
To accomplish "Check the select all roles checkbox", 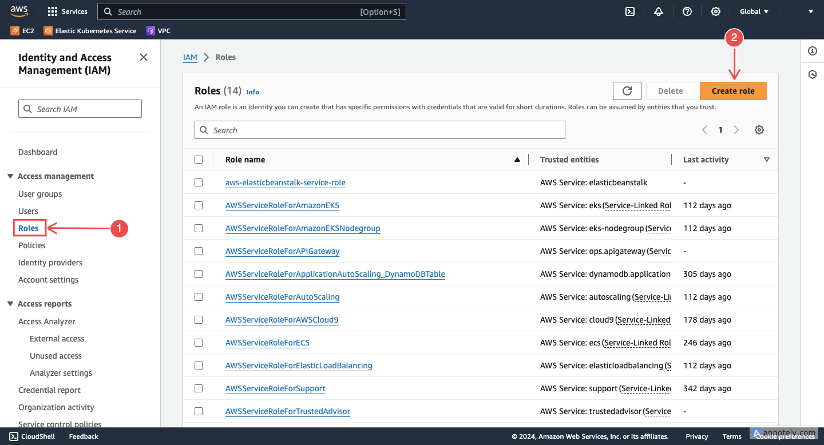I will click(199, 160).
